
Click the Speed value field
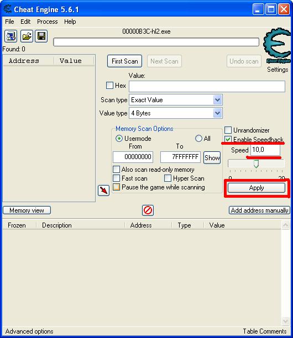click(265, 150)
